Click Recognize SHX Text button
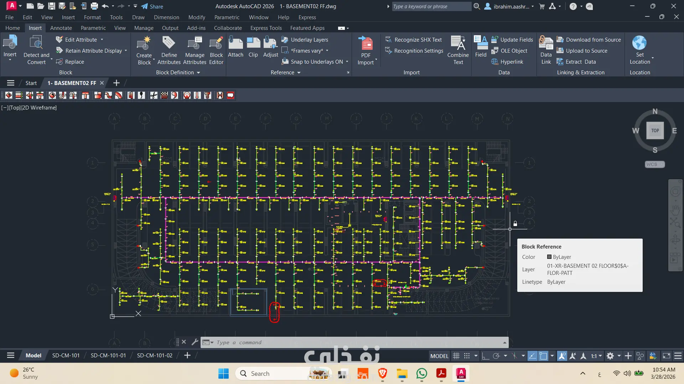This screenshot has height=384, width=684. coord(414,40)
